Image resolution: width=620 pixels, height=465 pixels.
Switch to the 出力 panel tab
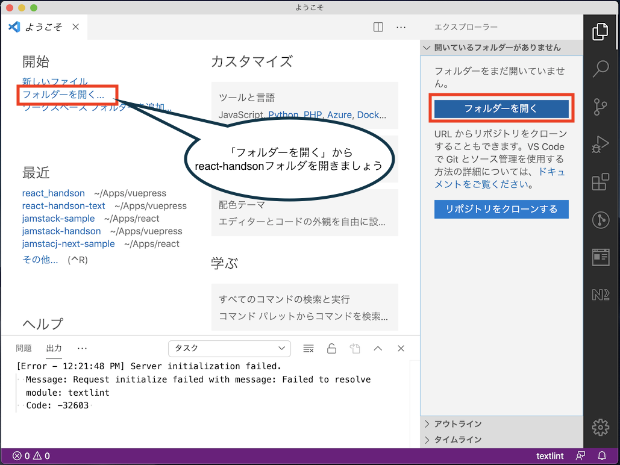click(x=54, y=348)
